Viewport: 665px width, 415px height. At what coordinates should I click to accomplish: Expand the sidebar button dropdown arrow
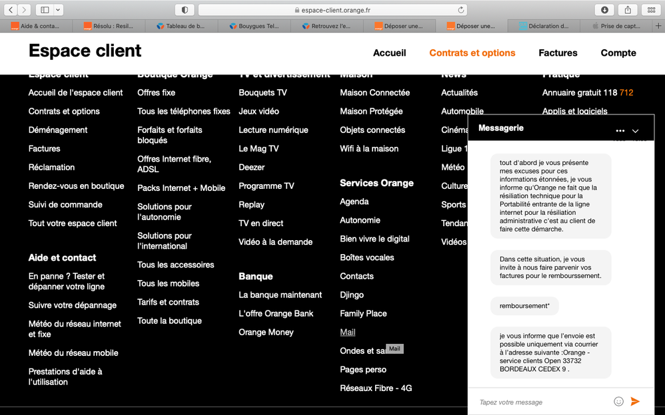tap(59, 10)
